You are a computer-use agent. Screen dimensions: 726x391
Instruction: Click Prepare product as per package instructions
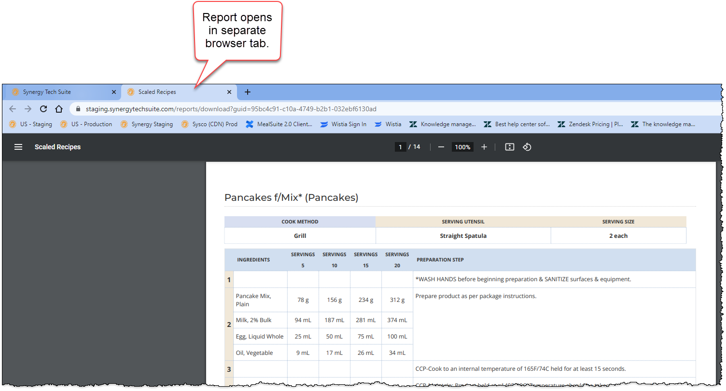click(476, 296)
